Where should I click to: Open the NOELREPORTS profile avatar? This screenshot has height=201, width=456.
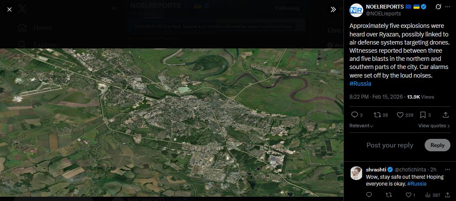356,10
